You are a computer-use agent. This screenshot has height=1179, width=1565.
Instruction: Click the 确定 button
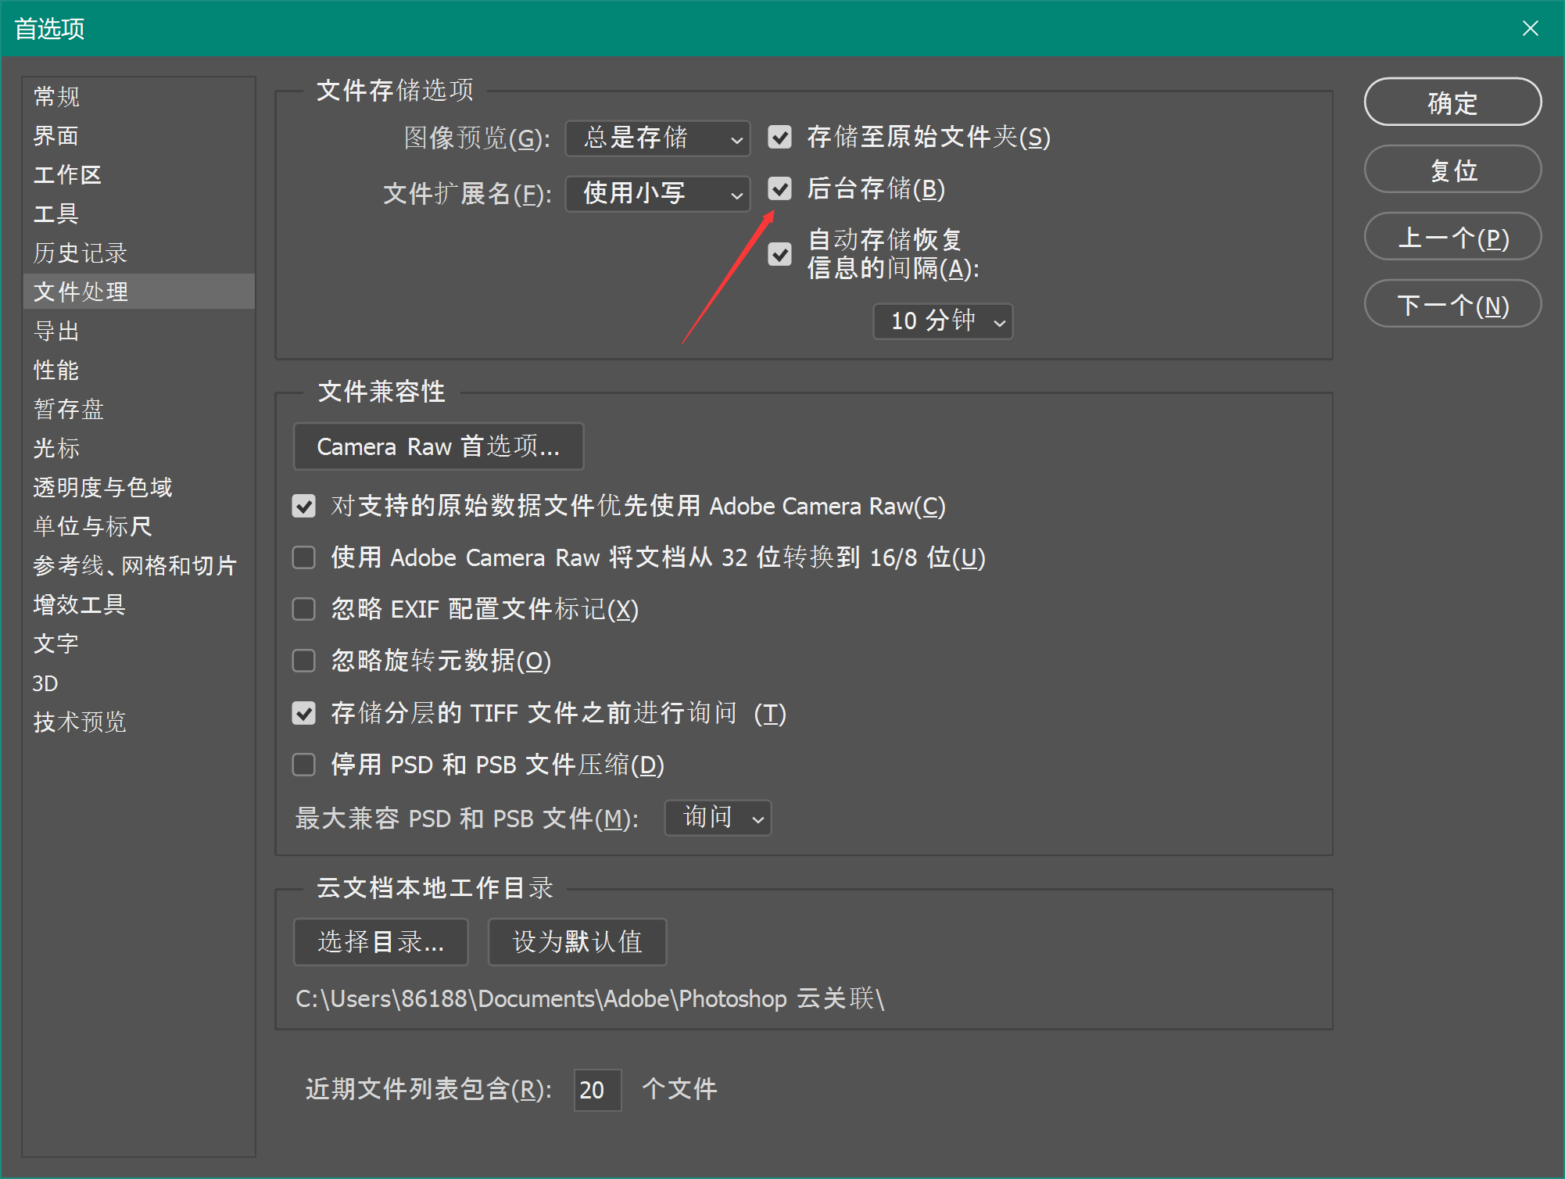pyautogui.click(x=1452, y=102)
